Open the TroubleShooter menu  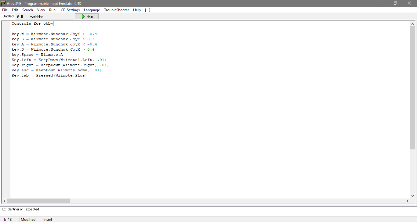[x=116, y=10]
